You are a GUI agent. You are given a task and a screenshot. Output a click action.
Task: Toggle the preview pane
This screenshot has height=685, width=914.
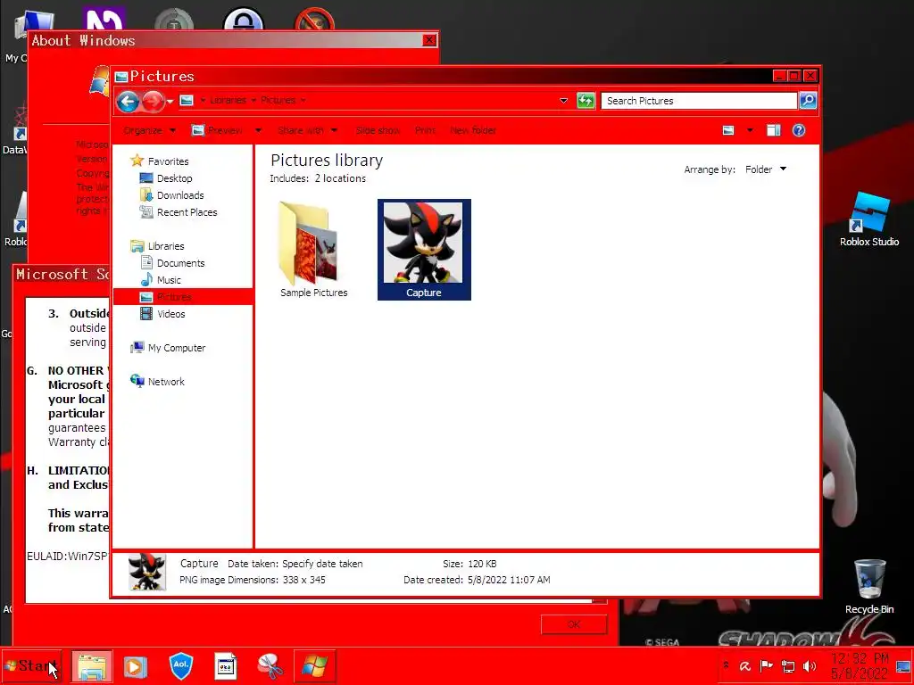point(774,130)
